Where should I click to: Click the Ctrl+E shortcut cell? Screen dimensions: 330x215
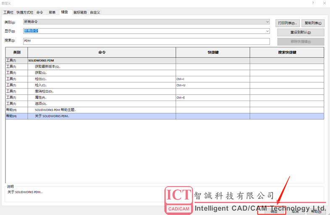[x=213, y=98]
